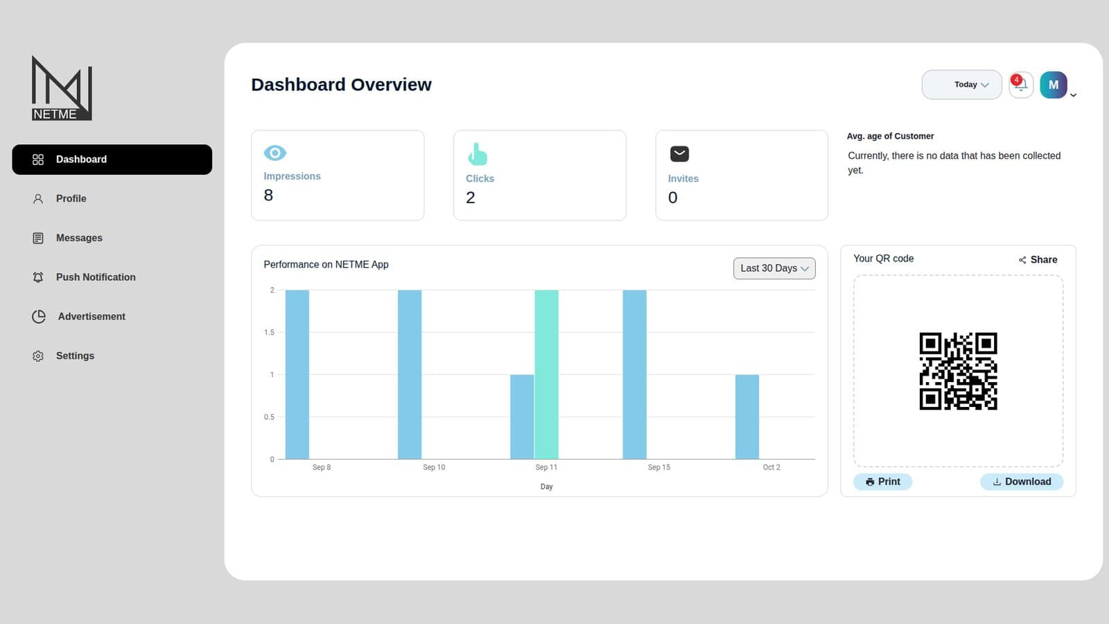Click the Sep 15 bar in chart
Screen dimensions: 1109x624
click(x=635, y=374)
